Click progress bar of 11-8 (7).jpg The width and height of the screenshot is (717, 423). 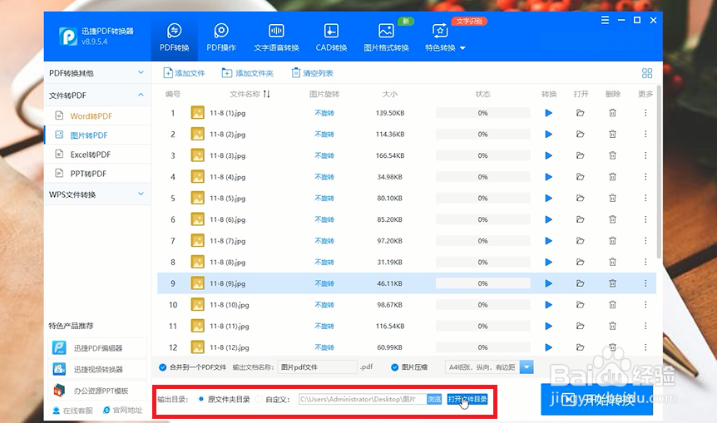click(x=483, y=241)
